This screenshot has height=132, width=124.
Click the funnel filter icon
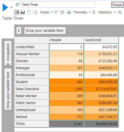point(56,12)
